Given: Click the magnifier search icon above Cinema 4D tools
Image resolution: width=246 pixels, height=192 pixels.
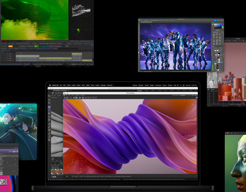Looking at the screenshot, I should 49,96.
